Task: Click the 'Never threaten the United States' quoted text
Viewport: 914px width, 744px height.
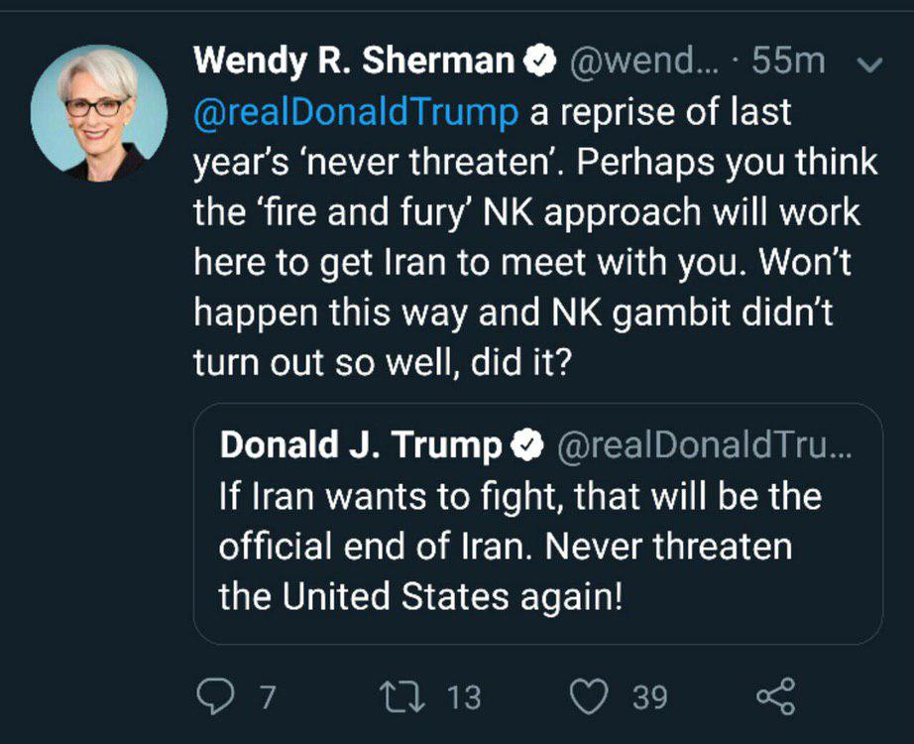Action: [x=506, y=573]
